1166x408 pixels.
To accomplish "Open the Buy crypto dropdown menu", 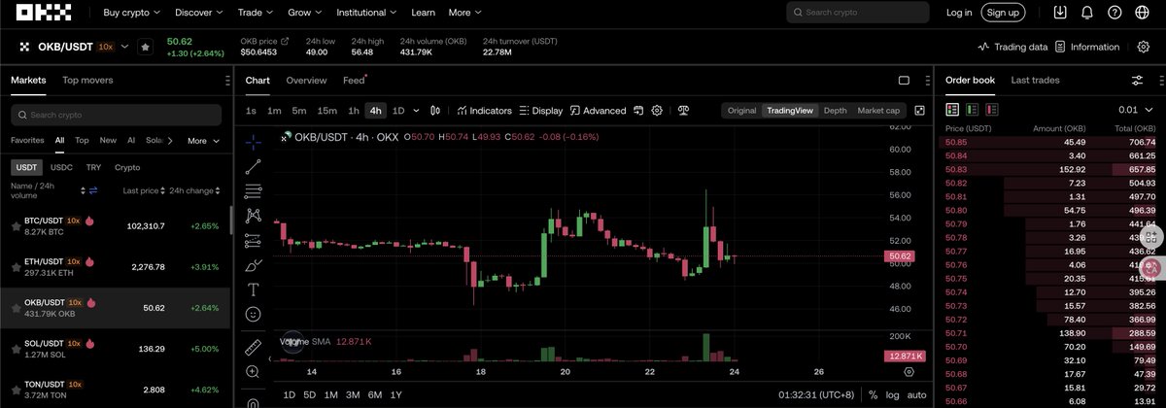I will pos(133,13).
